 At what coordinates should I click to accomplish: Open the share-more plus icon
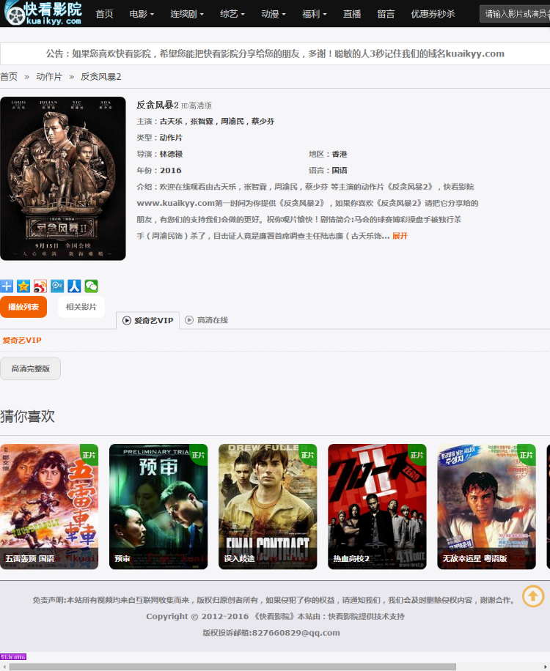[x=7, y=286]
